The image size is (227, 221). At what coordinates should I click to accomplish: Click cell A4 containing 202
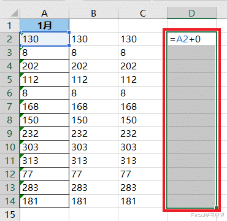click(44, 66)
